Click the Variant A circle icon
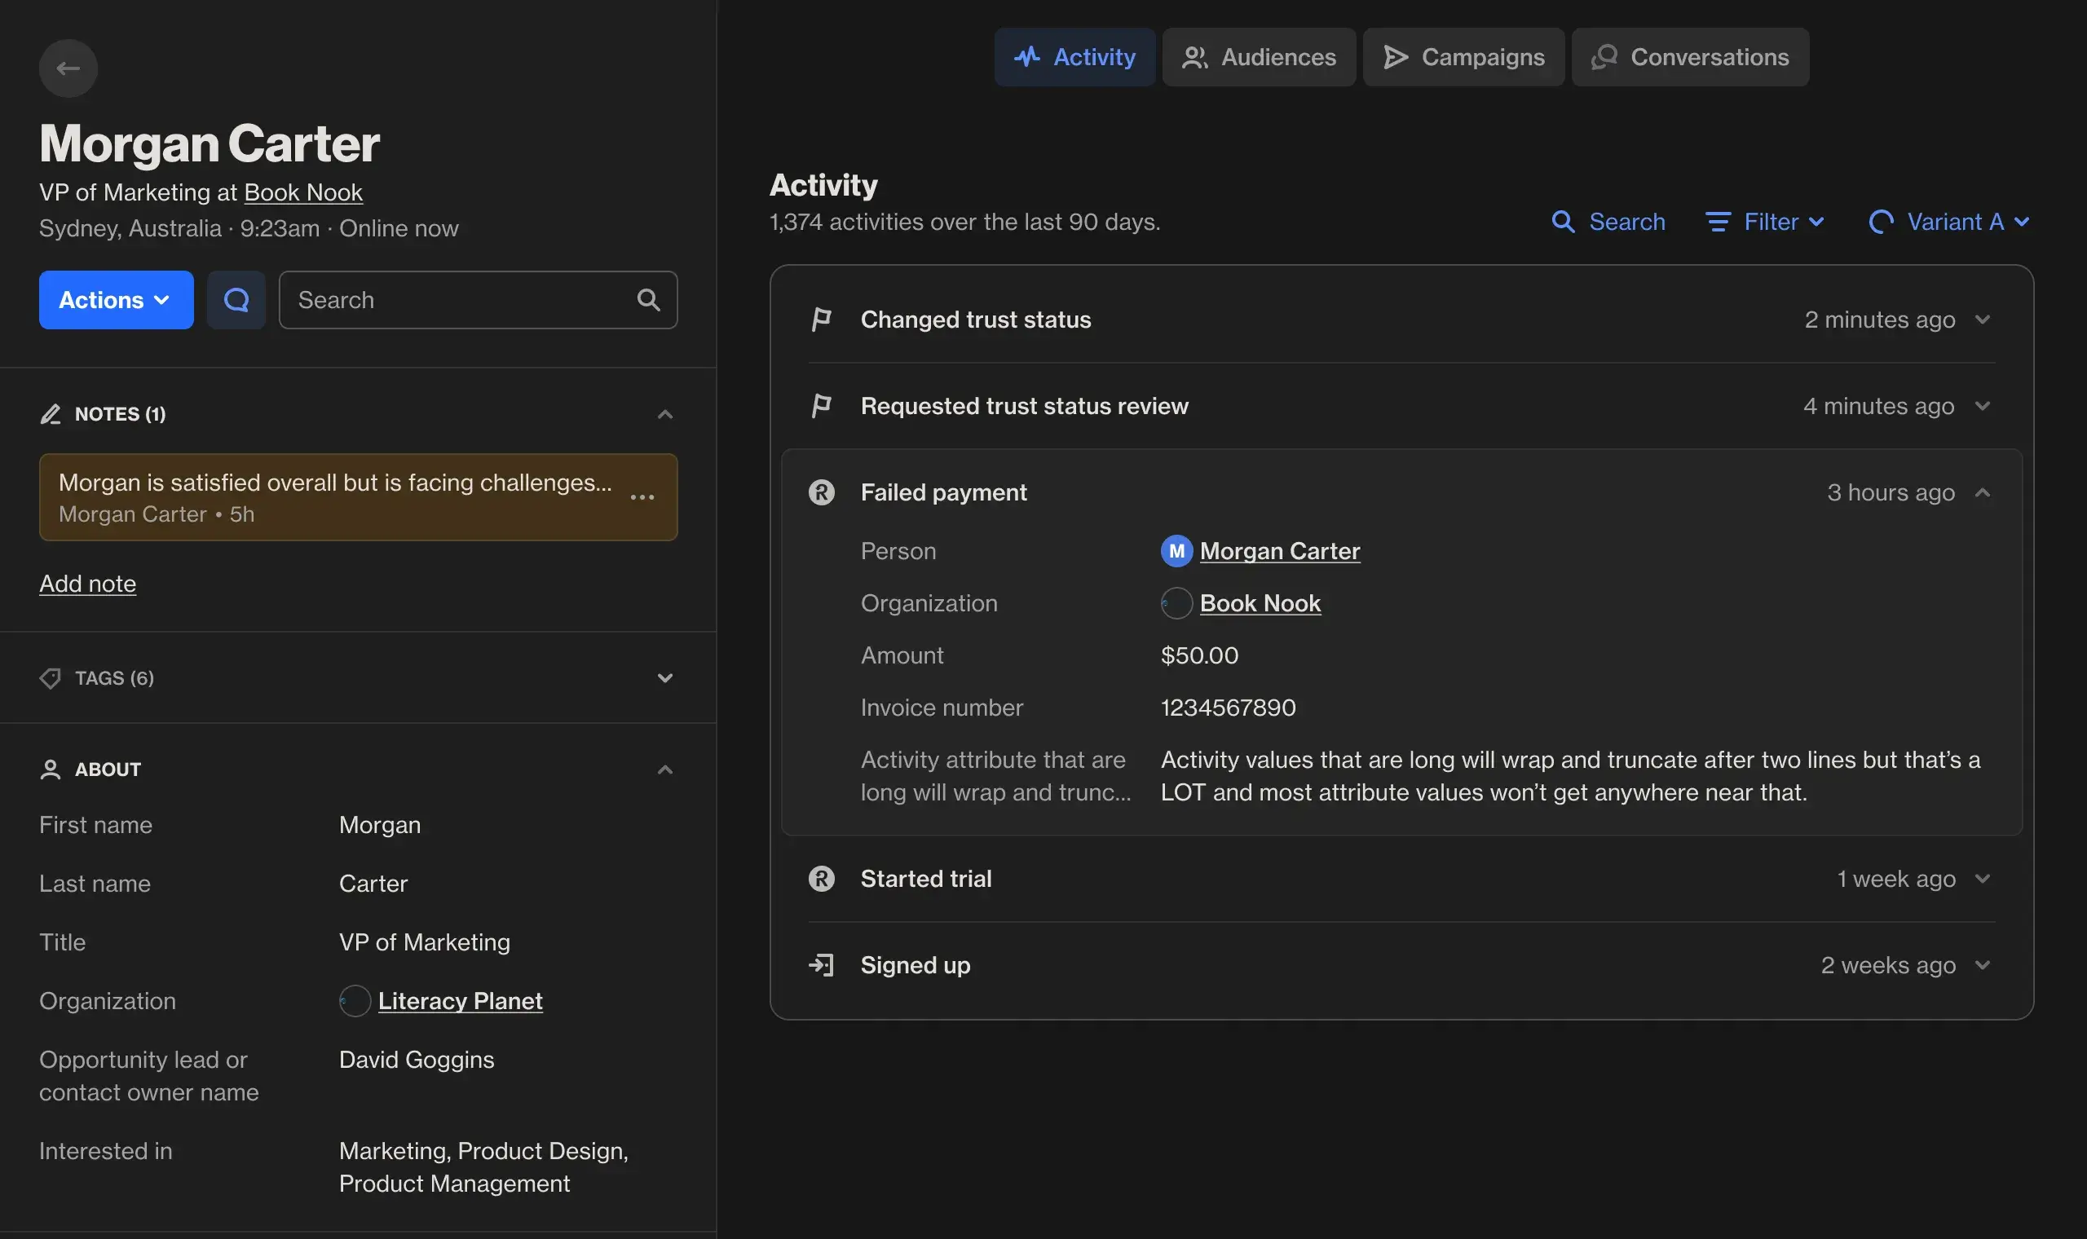 tap(1881, 221)
